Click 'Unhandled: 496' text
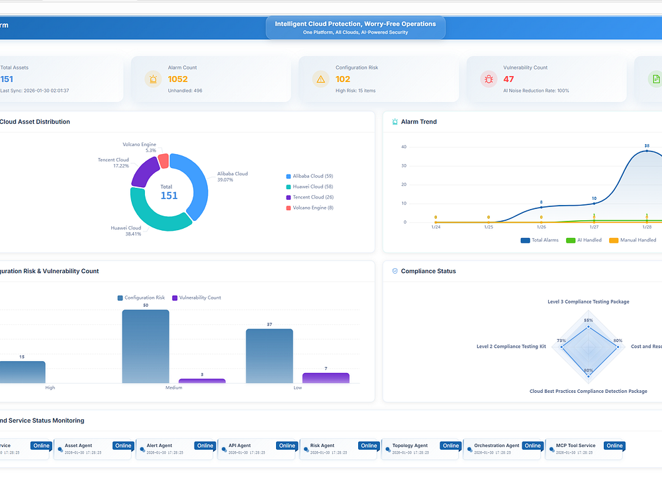662x496 pixels. (185, 91)
